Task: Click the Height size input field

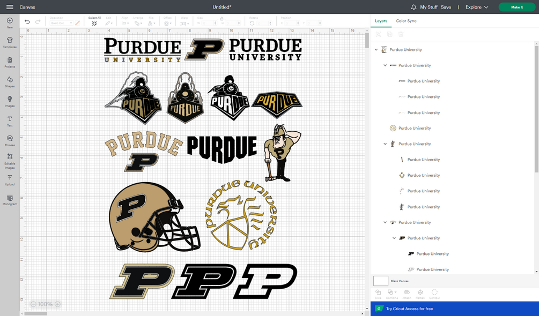Action: pos(233,24)
